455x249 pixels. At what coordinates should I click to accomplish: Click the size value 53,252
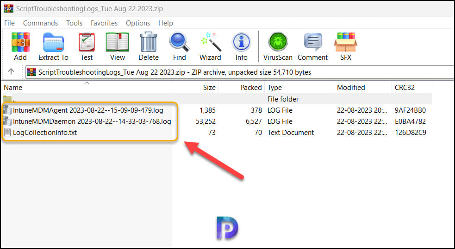click(x=206, y=121)
